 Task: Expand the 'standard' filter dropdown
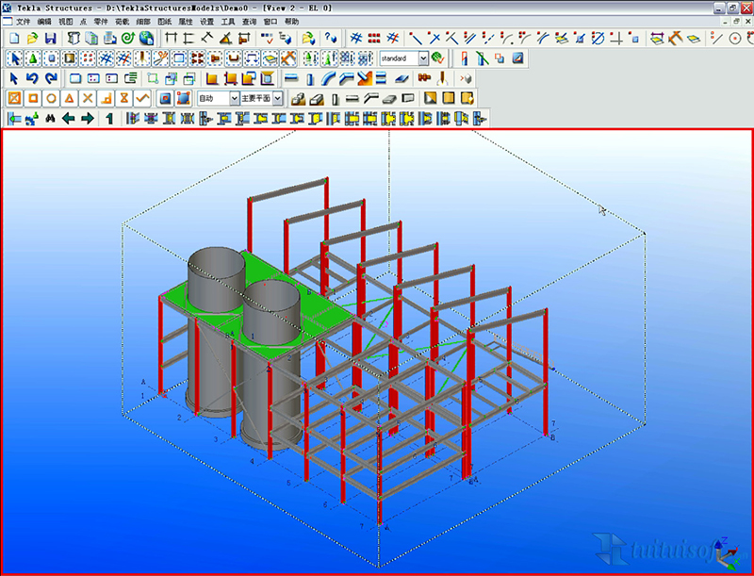pos(423,58)
